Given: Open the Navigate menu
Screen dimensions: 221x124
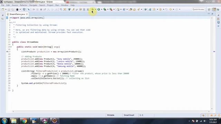Looking at the screenshot, I should 33,5.
